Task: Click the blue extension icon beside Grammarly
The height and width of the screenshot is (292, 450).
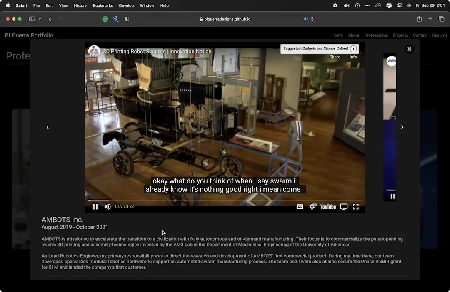Action: pyautogui.click(x=116, y=19)
